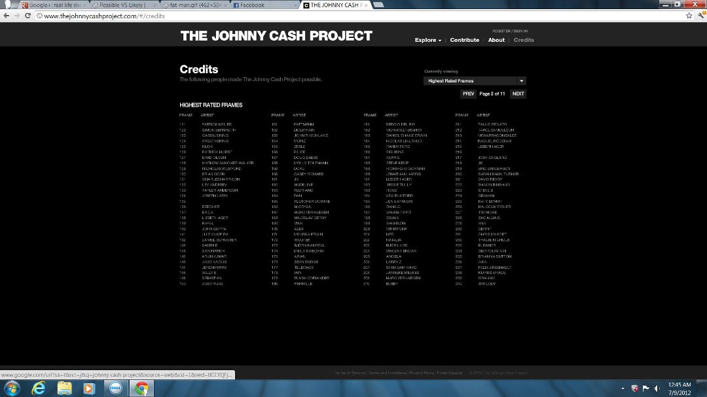The height and width of the screenshot is (397, 707).
Task: Open the Chrome wrench menu icon
Action: (x=702, y=16)
